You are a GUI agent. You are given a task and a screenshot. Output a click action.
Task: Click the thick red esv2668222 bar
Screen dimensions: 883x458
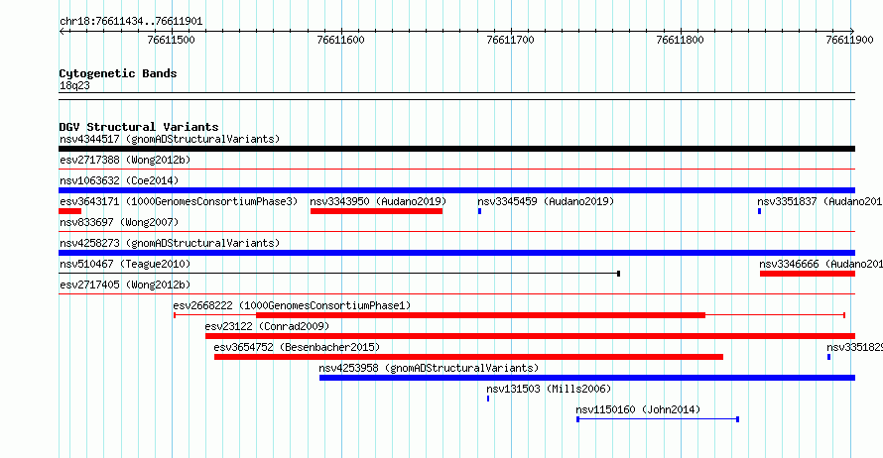[x=480, y=315]
